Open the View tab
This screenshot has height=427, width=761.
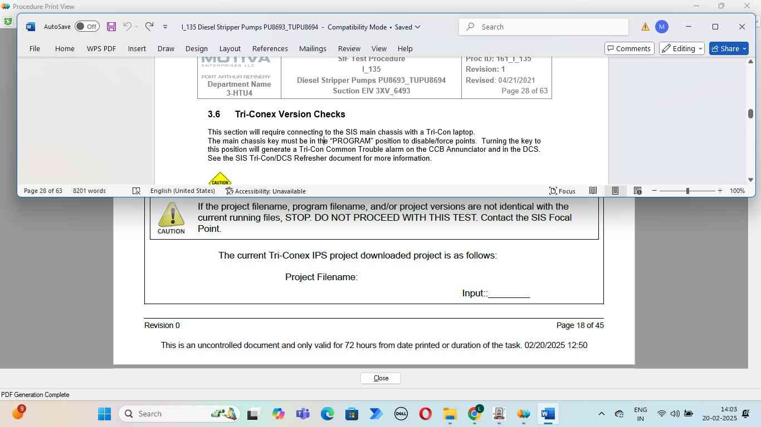point(379,48)
